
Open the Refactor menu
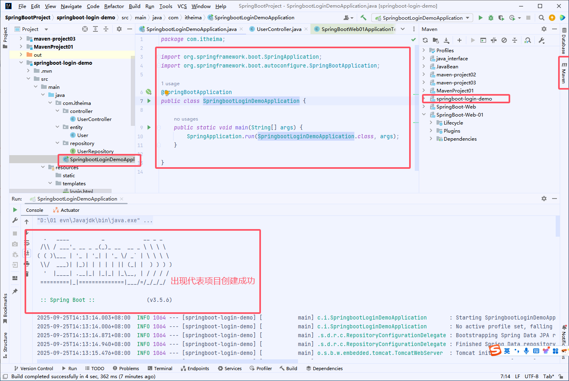pos(114,6)
